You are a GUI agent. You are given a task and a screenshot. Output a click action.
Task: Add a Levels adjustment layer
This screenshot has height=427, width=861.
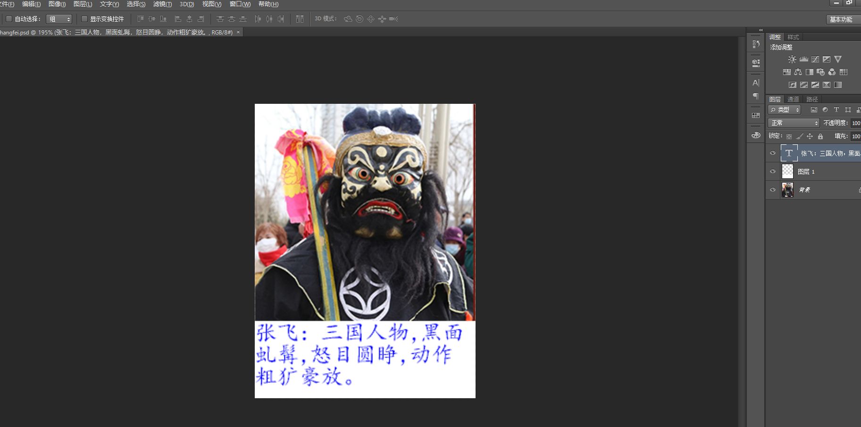pyautogui.click(x=804, y=59)
